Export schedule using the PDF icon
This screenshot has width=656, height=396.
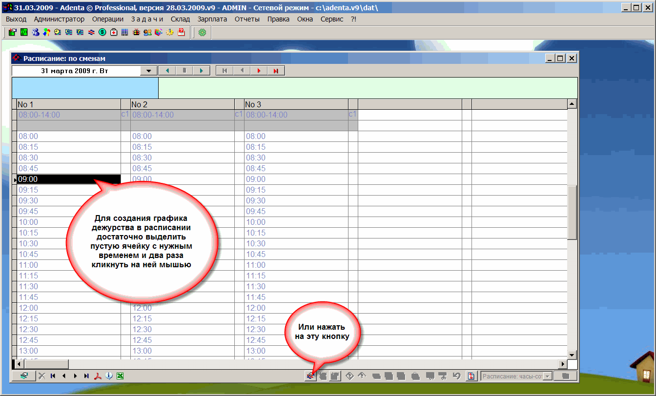coord(98,376)
